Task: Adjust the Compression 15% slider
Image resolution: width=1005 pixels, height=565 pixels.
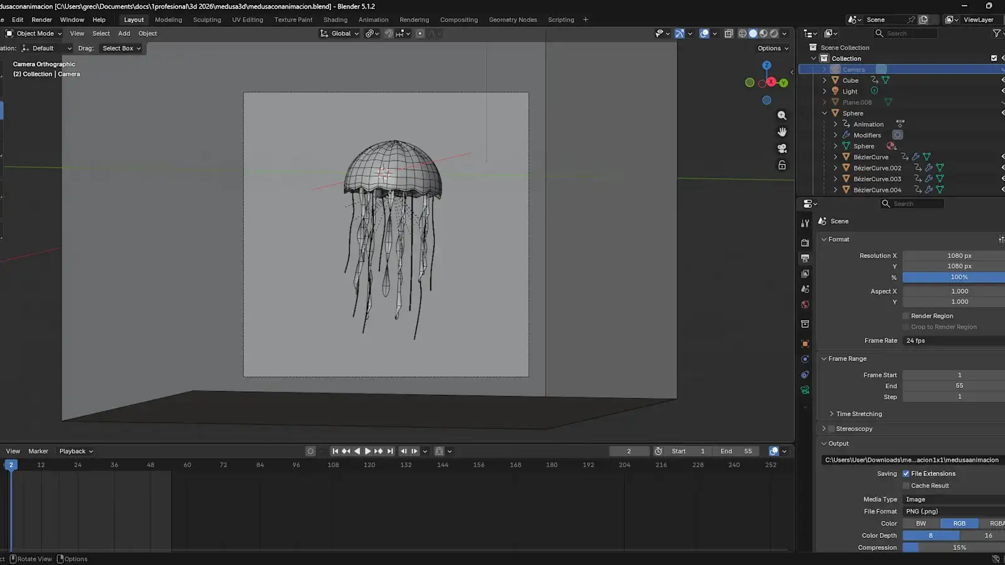Action: pos(953,547)
